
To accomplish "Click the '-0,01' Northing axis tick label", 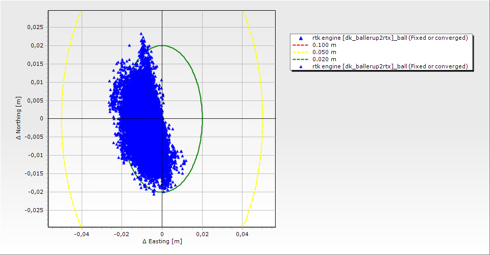I will point(36,155).
